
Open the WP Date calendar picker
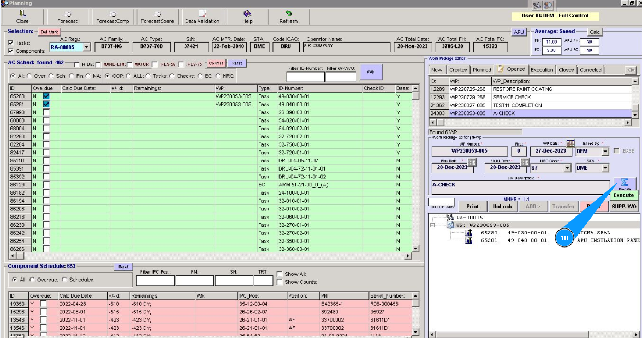[570, 143]
